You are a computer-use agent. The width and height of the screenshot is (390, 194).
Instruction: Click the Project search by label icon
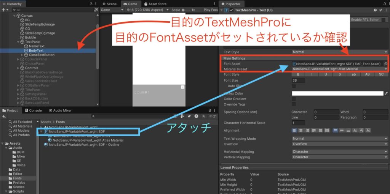point(189,116)
